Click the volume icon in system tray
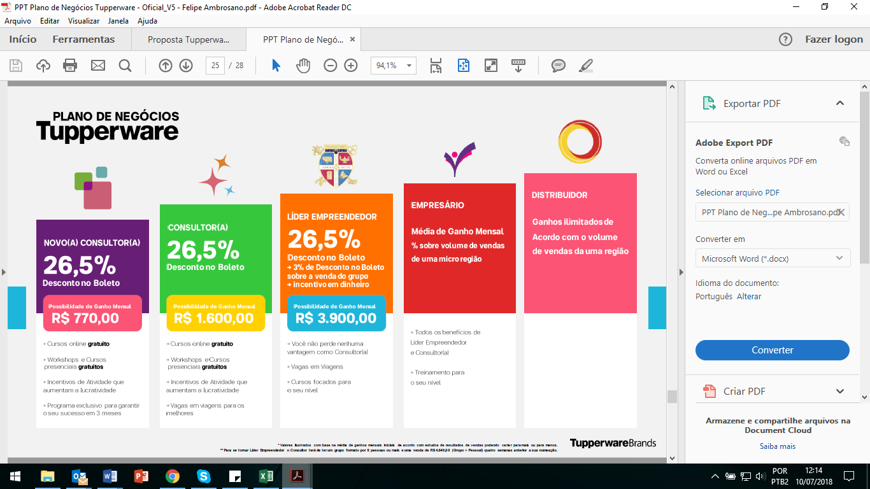The width and height of the screenshot is (870, 489). (x=759, y=476)
